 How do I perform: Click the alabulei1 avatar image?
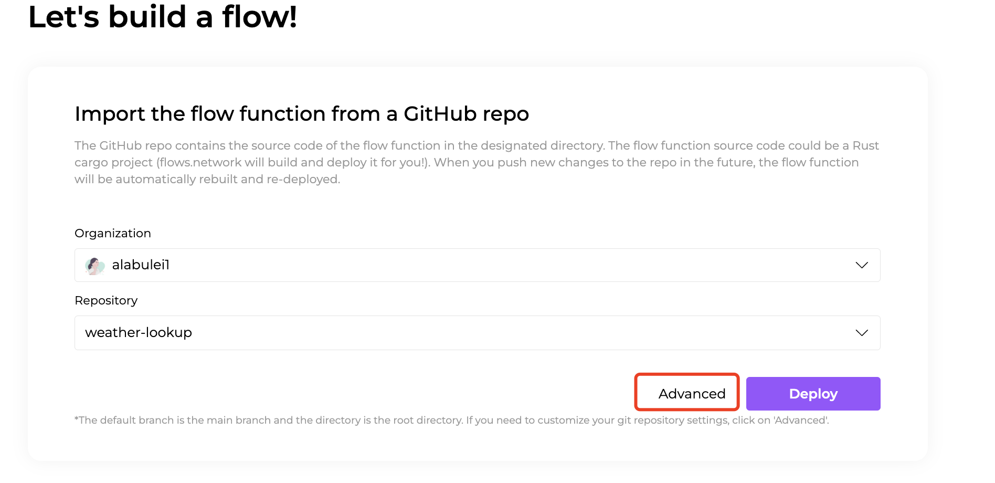95,265
